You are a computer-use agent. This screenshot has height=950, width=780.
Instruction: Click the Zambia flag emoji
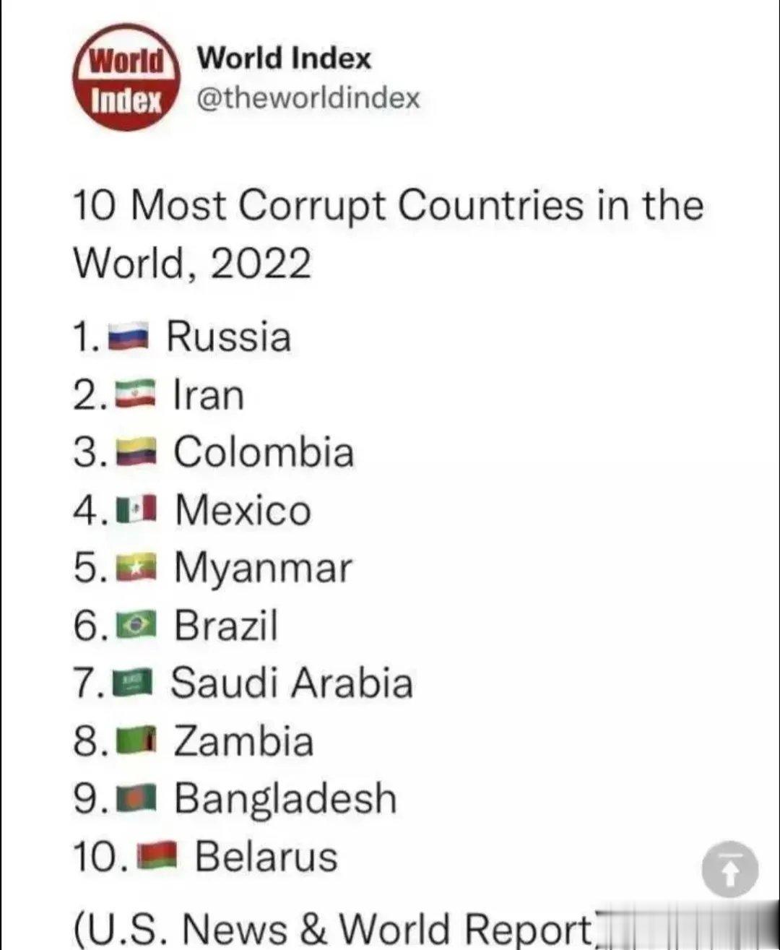(x=136, y=740)
